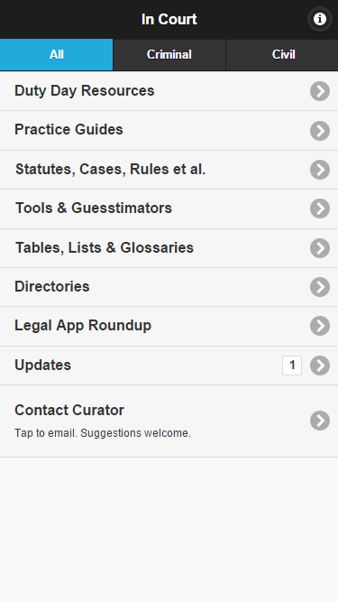Switch to the Criminal tab
338x602 pixels.
coord(169,54)
